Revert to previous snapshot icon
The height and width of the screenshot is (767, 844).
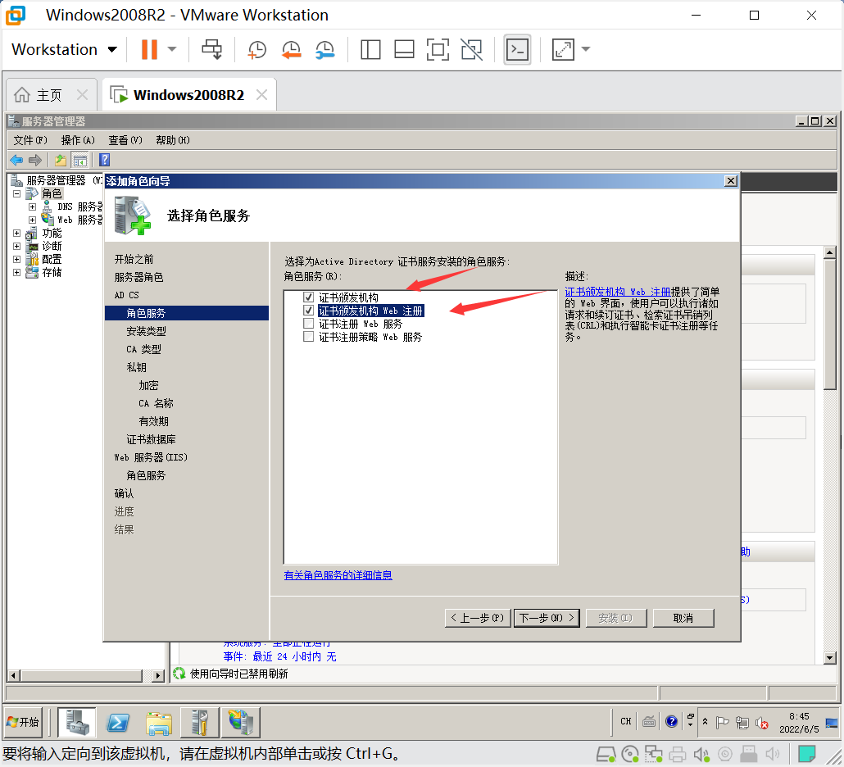click(x=291, y=49)
